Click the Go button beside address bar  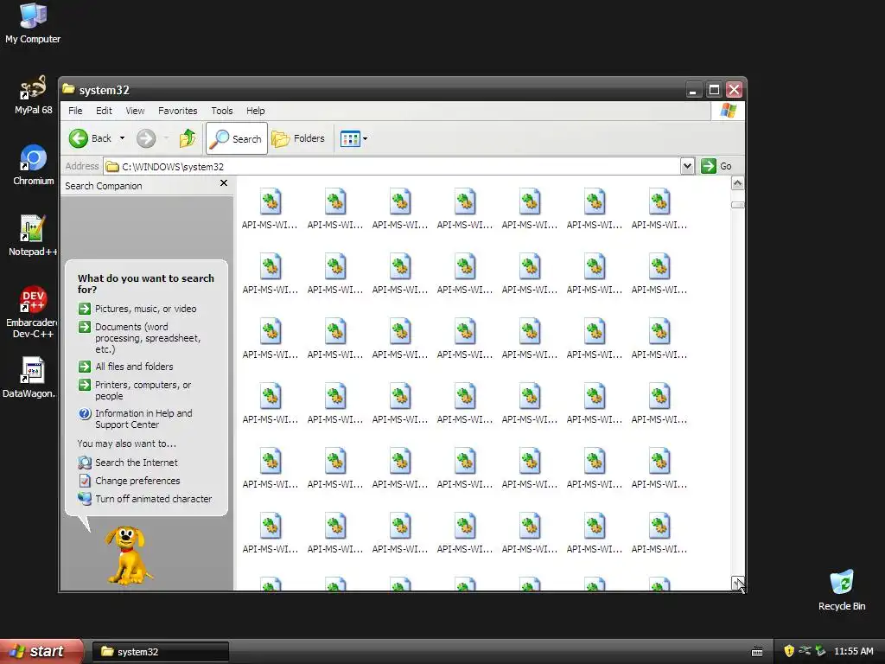coord(716,166)
